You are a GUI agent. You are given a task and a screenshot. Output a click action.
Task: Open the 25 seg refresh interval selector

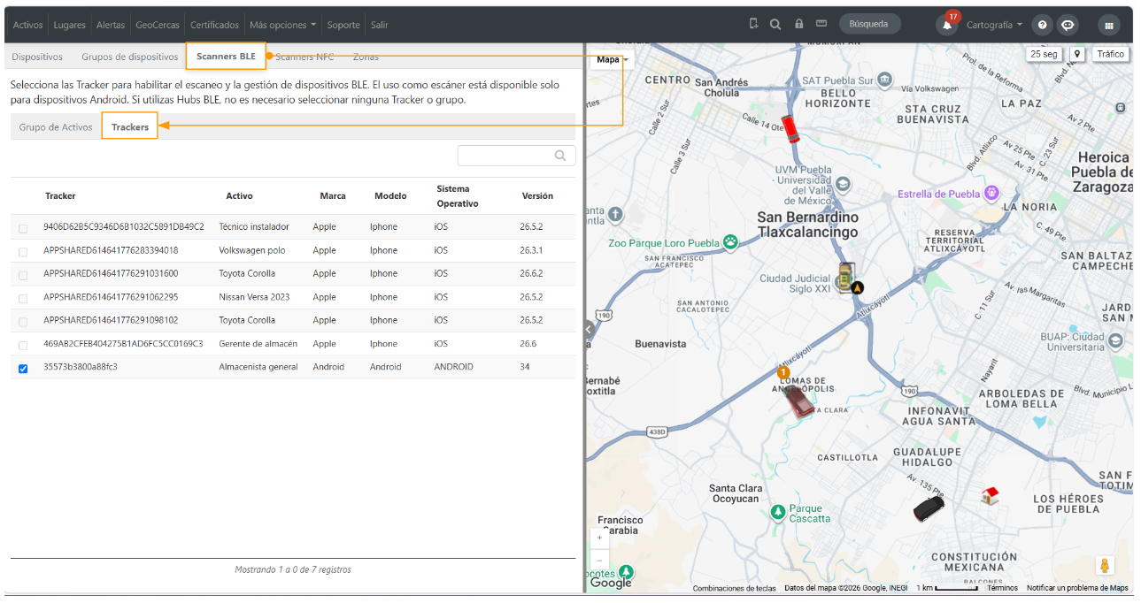tap(1045, 54)
